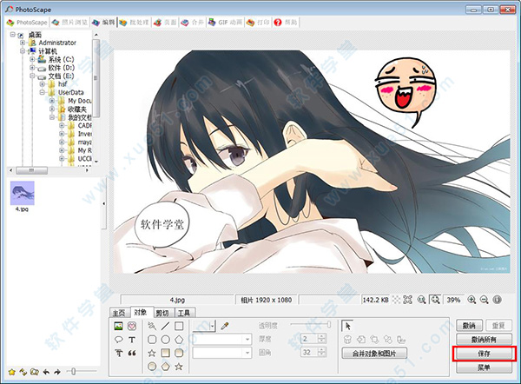Viewport: 521px width, 384px height.
Task: Expand the hsf folder node
Action: [43, 84]
